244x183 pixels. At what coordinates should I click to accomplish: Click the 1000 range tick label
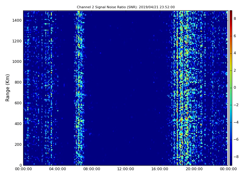[x=17, y=62]
